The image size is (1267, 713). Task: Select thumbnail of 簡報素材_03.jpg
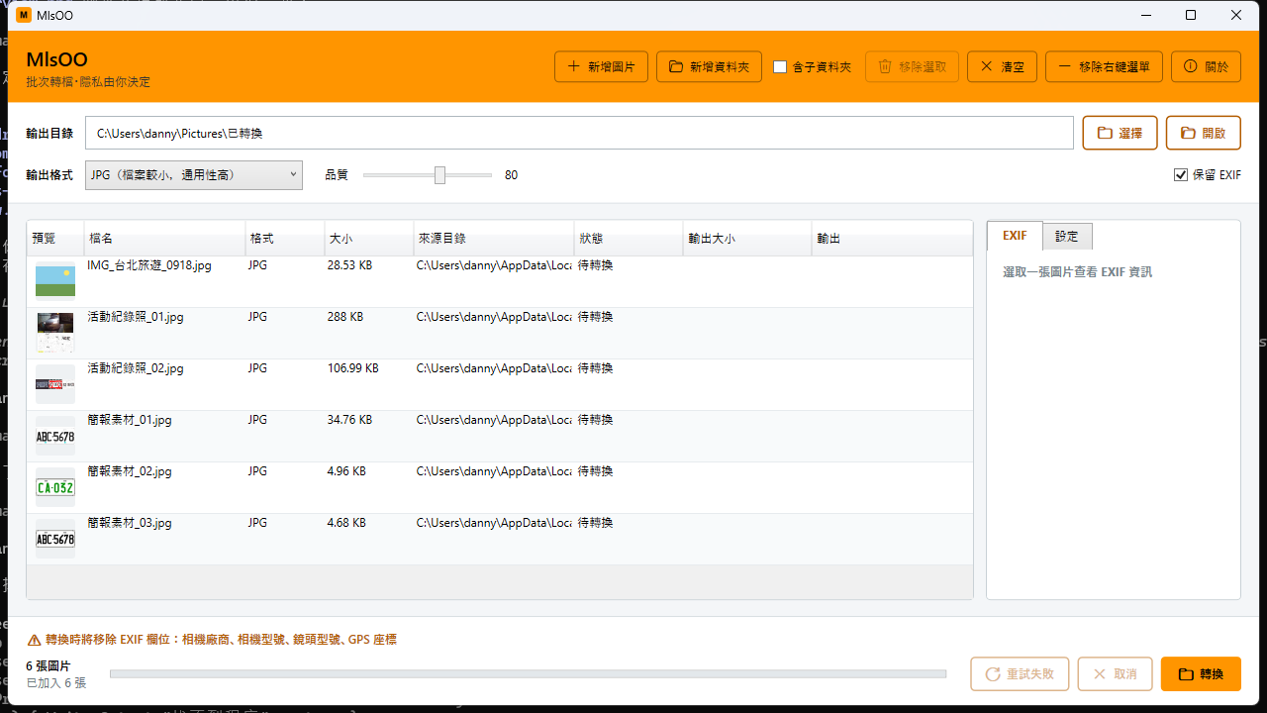(x=55, y=539)
